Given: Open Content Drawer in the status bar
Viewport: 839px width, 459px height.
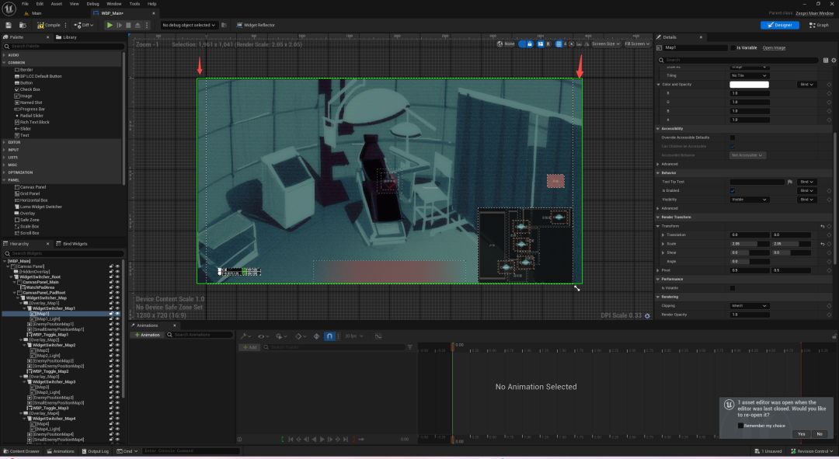Looking at the screenshot, I should click(x=21, y=451).
